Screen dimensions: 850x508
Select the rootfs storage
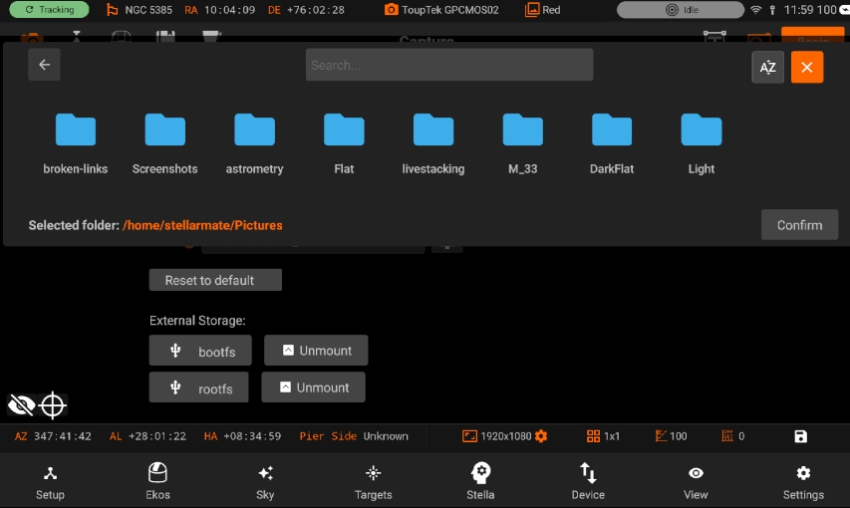198,387
